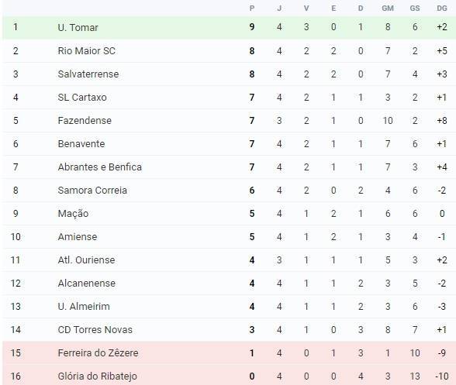Sort by the P points column header
Viewport: 456px width, 385px height.
click(252, 9)
